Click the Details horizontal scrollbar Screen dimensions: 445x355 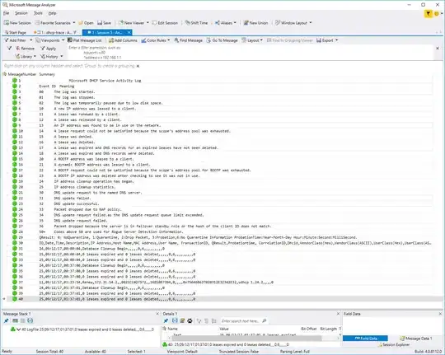point(247,338)
